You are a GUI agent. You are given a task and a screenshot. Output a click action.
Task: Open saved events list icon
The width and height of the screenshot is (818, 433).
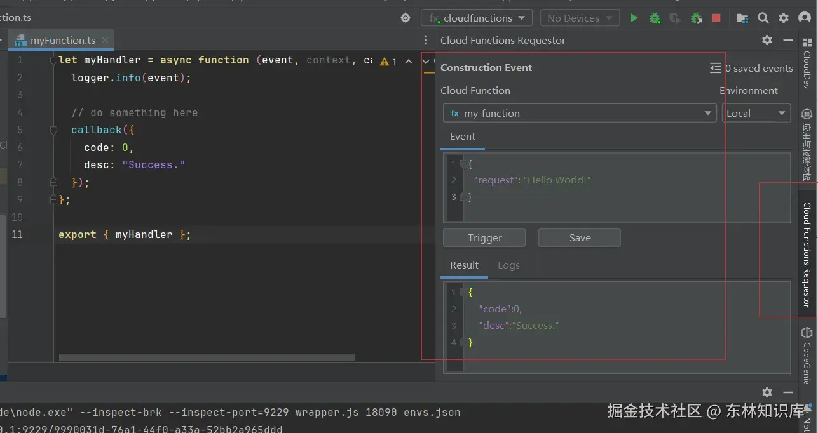click(x=716, y=68)
